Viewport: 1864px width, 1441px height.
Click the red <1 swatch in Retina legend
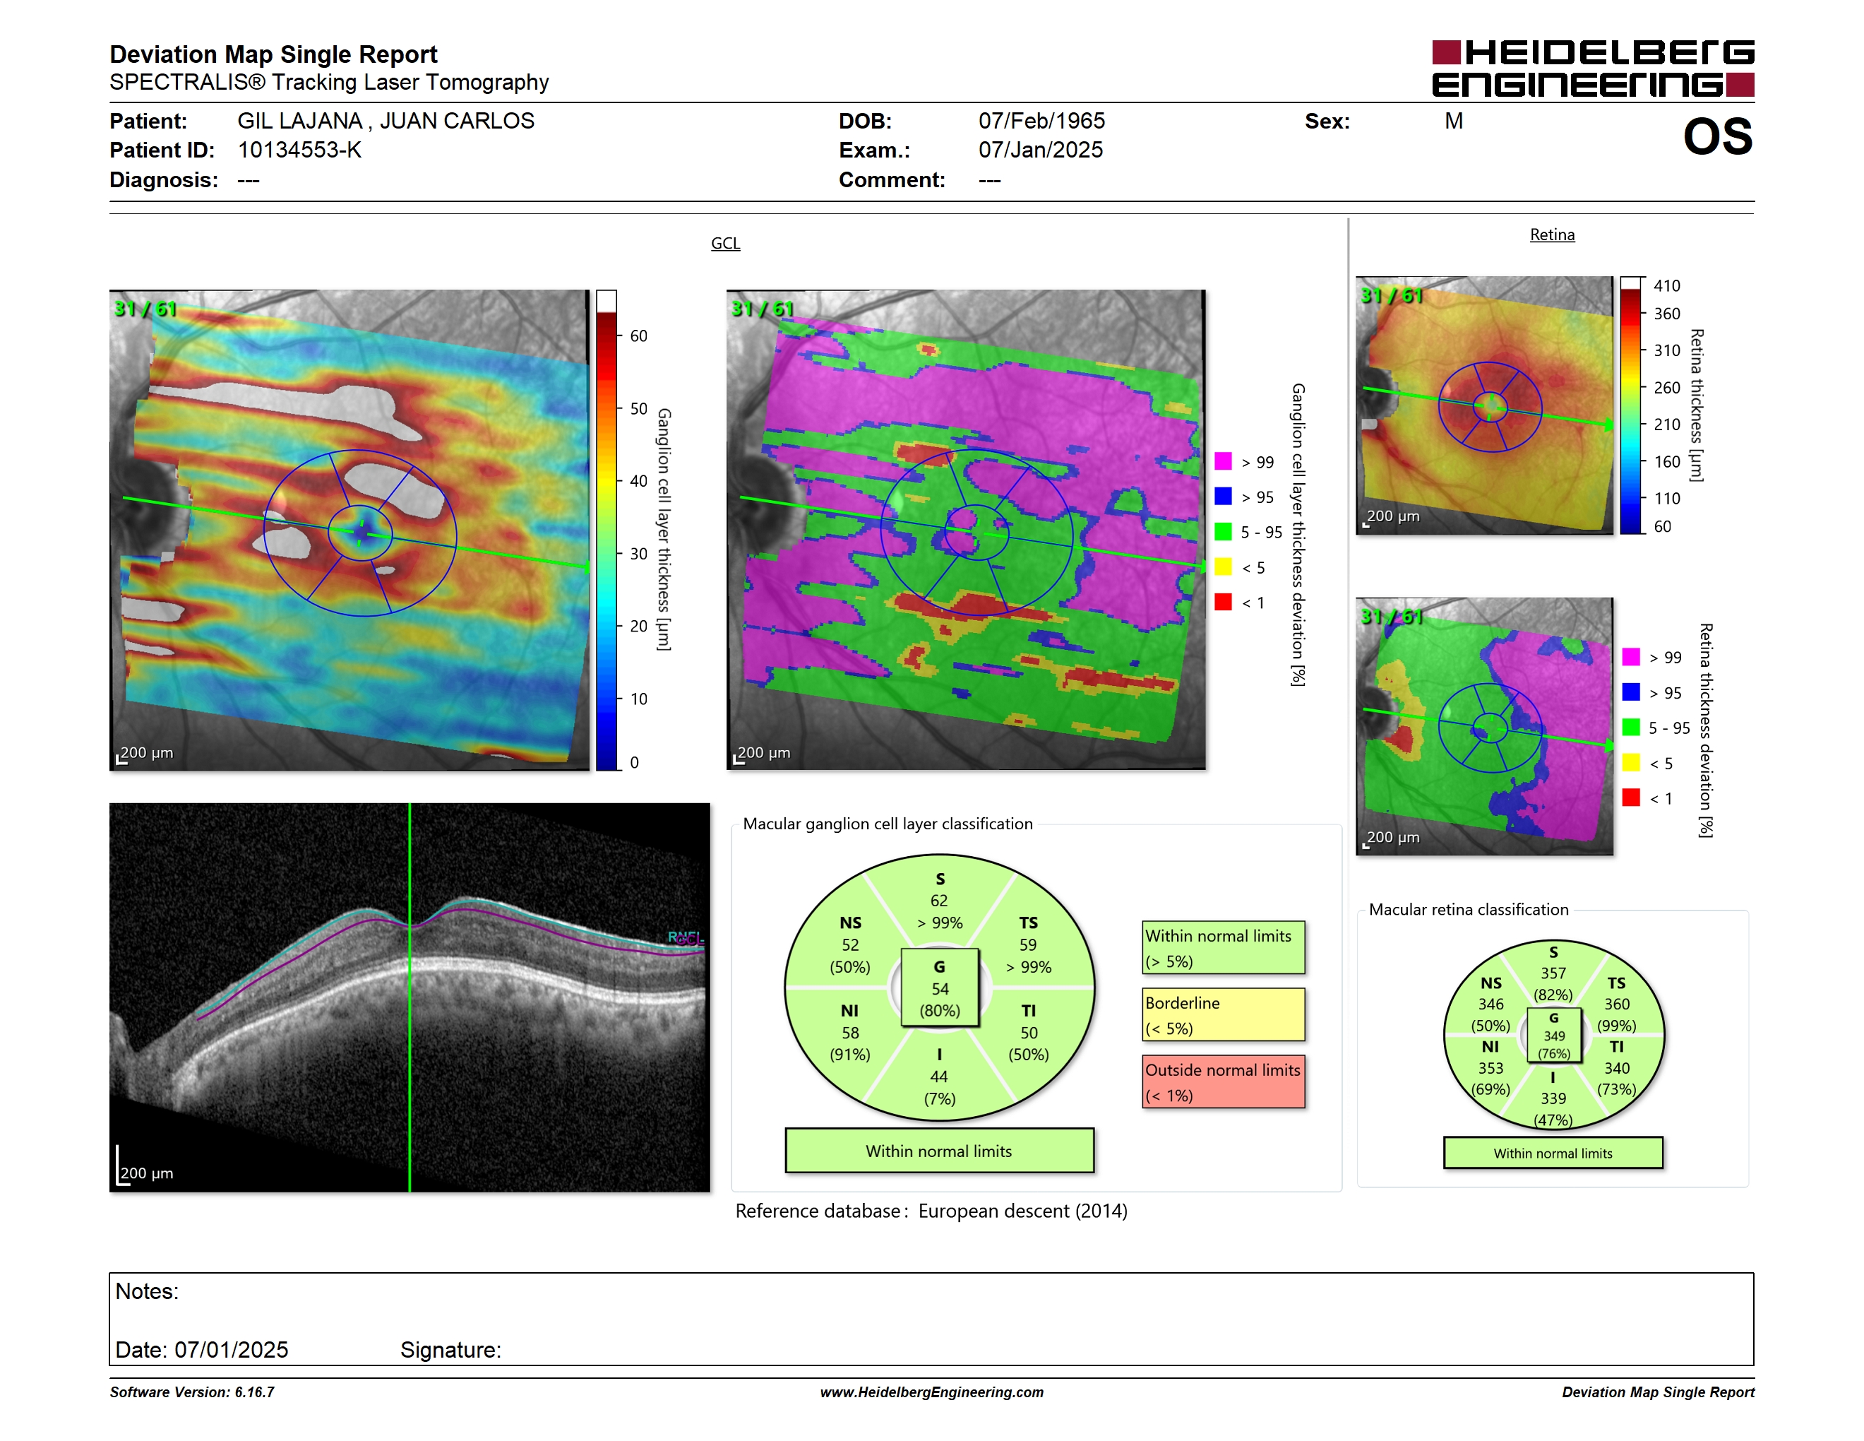pos(1631,797)
